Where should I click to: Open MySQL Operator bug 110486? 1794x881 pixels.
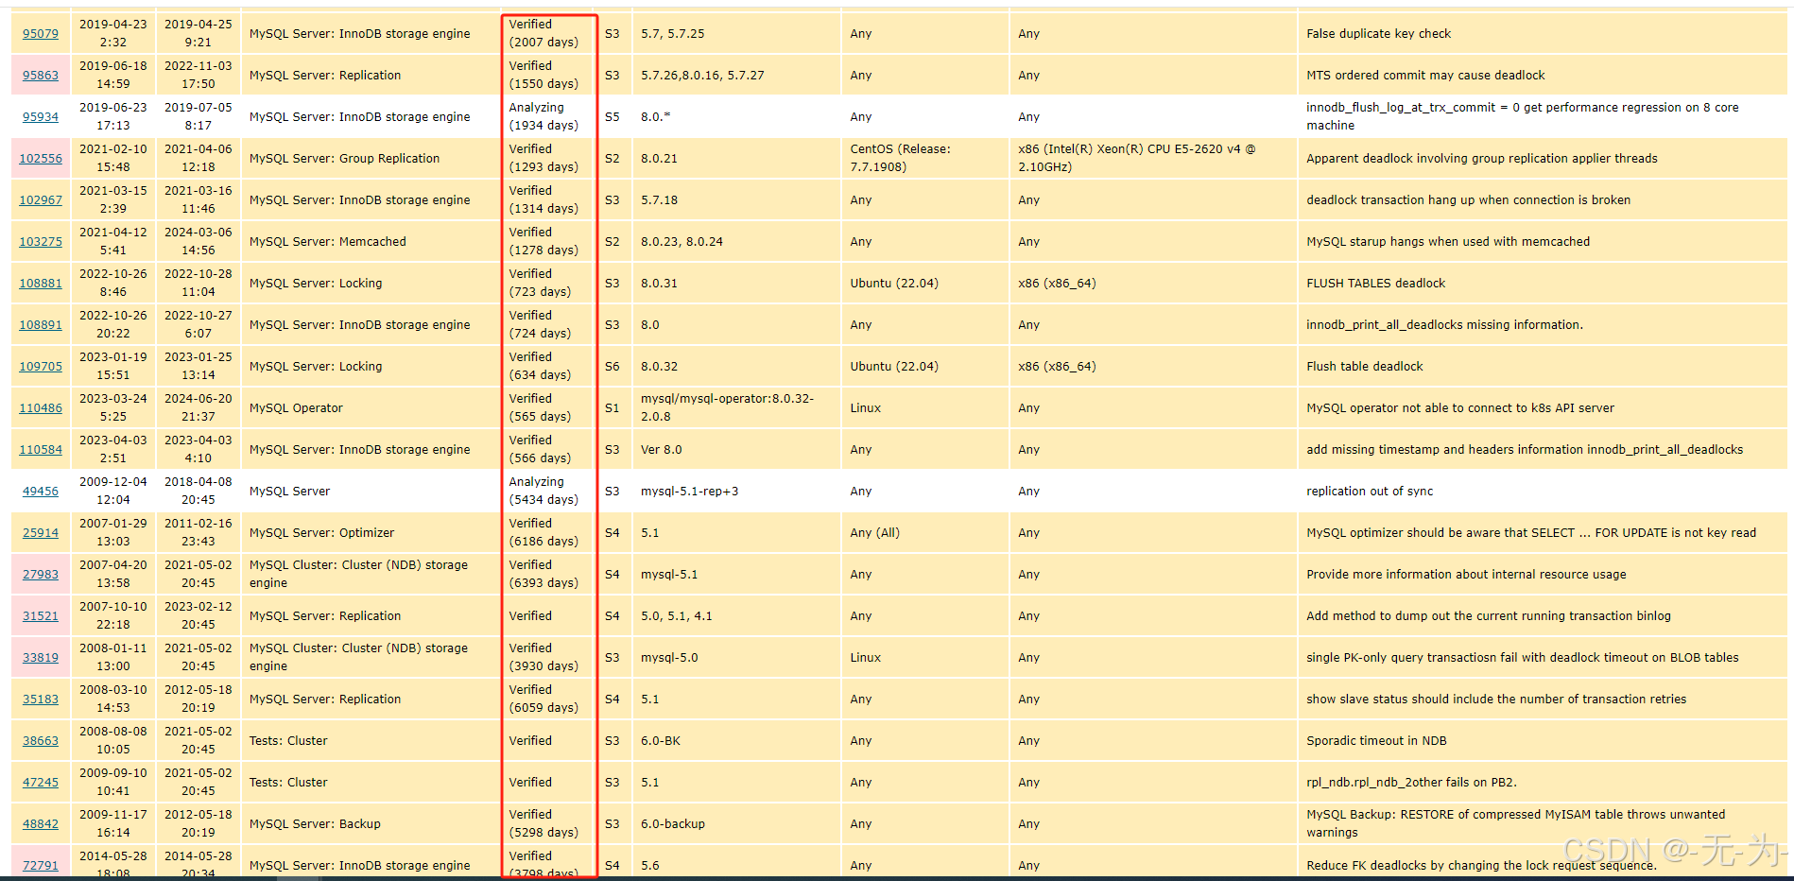click(41, 407)
